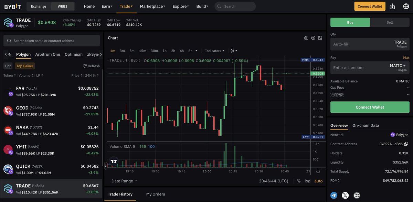Click the QUICK token icon

click(x=8, y=169)
